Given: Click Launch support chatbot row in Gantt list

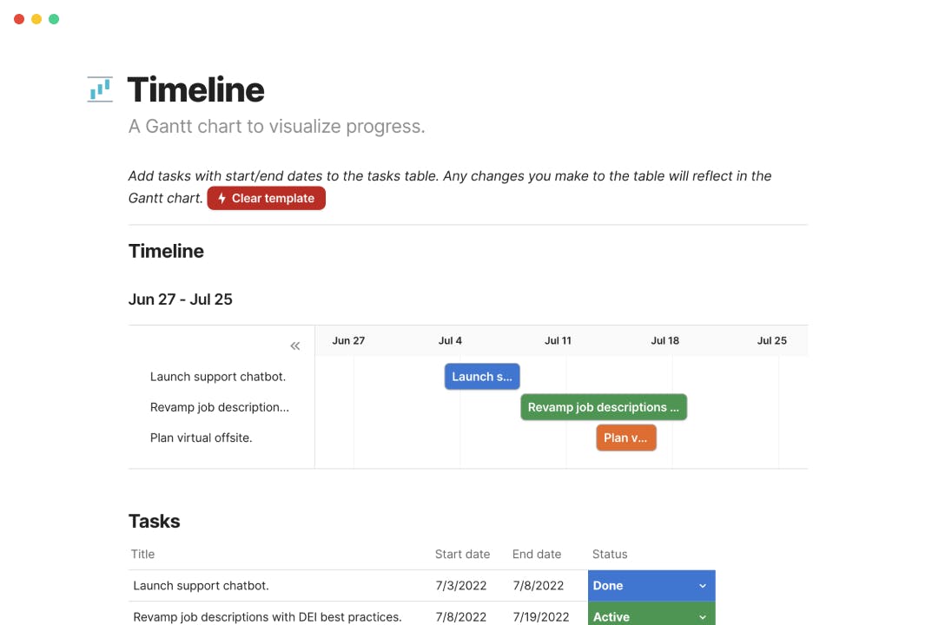Looking at the screenshot, I should click(218, 377).
